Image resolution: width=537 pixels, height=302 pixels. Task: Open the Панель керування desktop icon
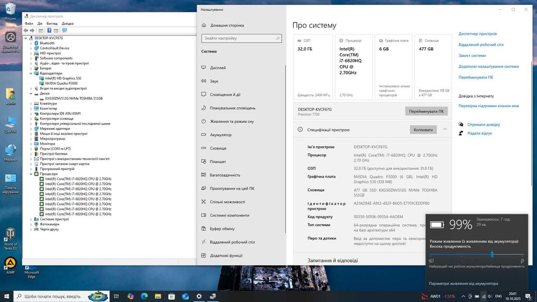(10, 183)
